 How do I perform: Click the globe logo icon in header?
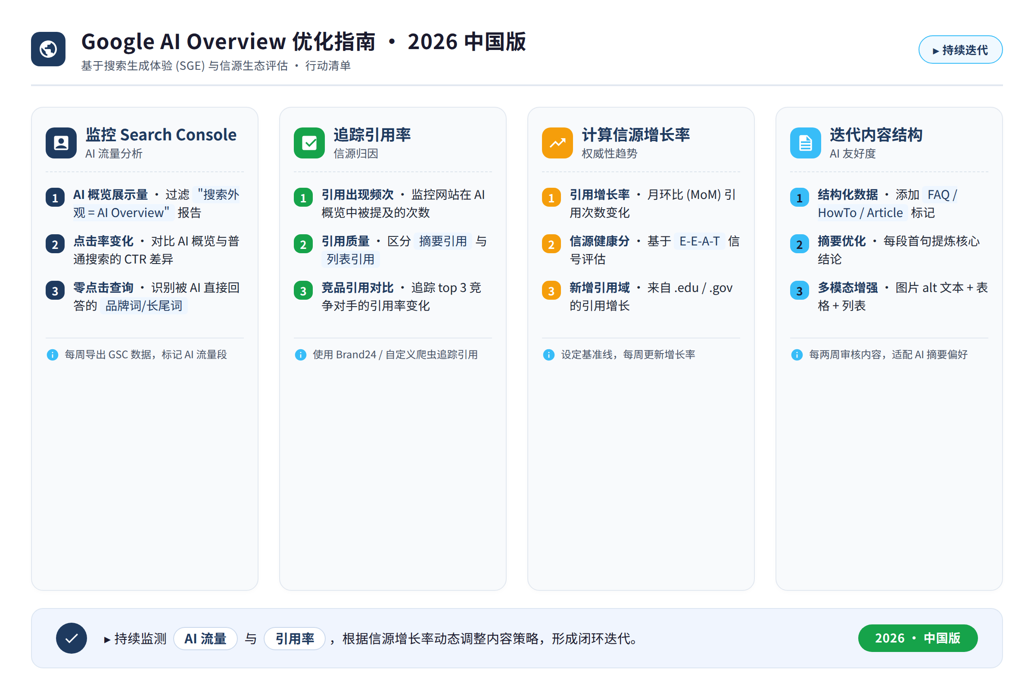[48, 49]
